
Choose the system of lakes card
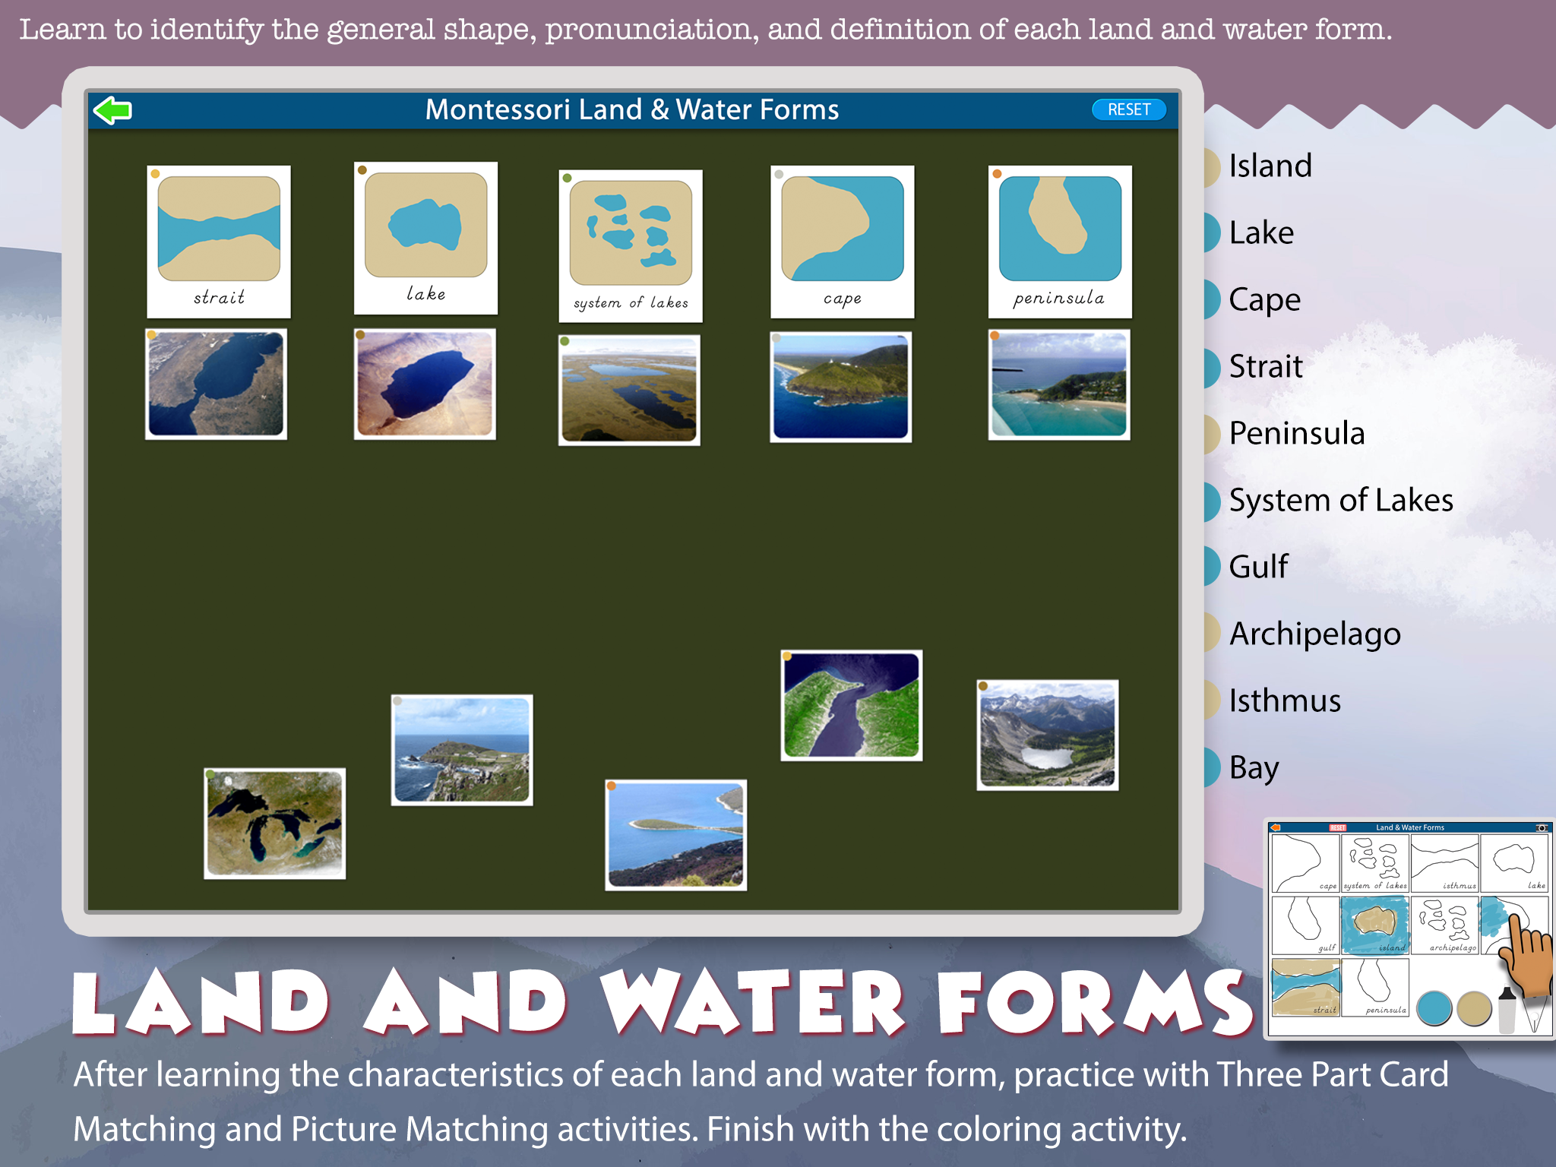pyautogui.click(x=631, y=245)
